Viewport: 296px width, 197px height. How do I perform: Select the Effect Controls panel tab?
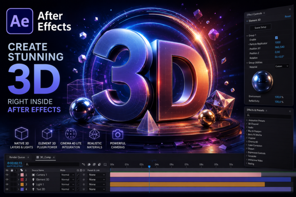pos(254,14)
